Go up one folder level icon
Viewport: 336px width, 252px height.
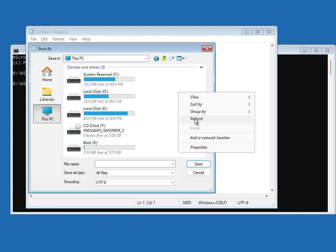click(164, 58)
